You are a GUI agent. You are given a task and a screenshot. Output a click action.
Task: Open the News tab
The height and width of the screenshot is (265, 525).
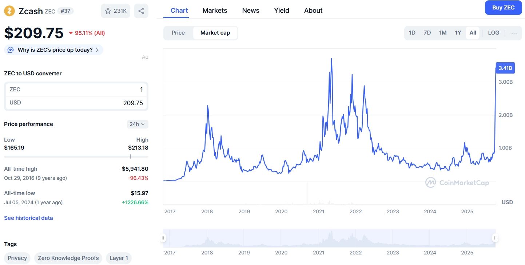click(251, 11)
